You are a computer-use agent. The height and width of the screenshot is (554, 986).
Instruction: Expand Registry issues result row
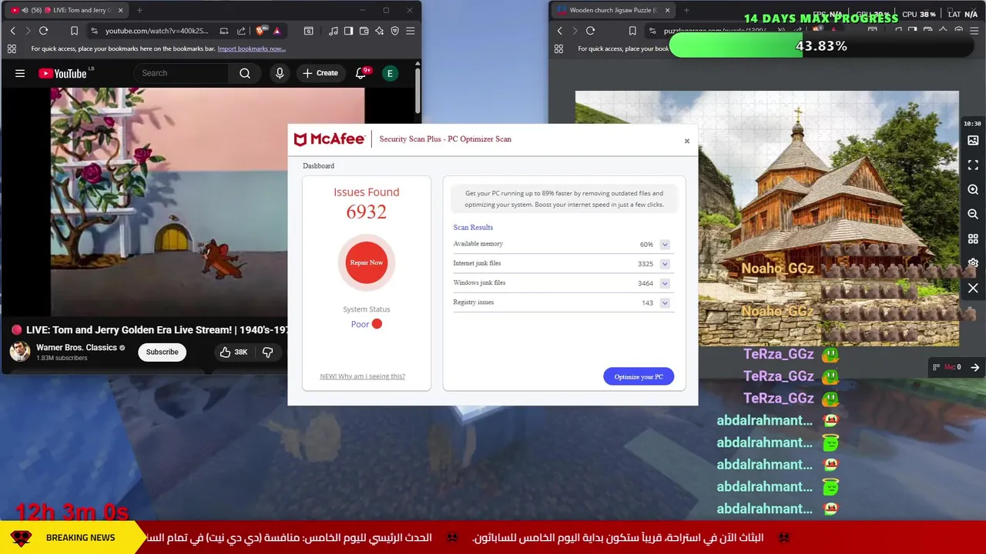(x=664, y=302)
